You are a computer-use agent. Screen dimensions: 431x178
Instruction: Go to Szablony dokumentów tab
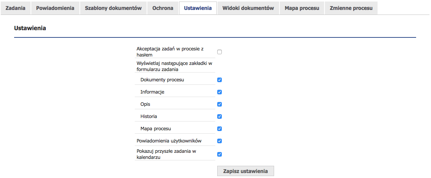tap(113, 8)
